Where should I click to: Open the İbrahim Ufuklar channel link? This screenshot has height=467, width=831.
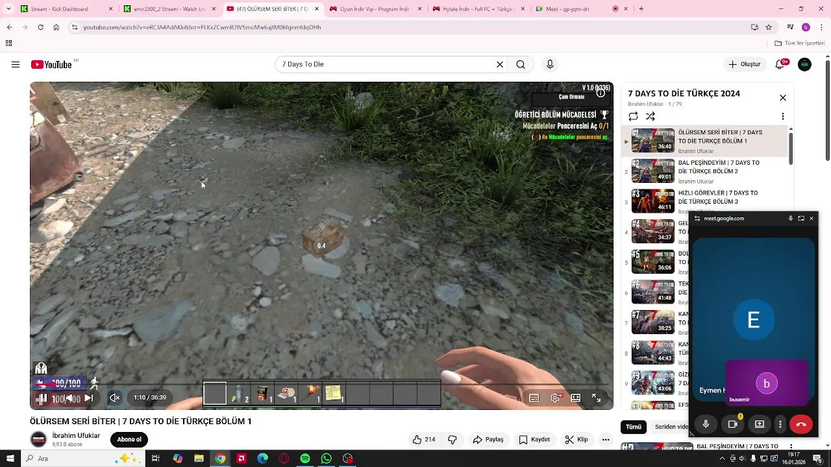[x=76, y=436]
